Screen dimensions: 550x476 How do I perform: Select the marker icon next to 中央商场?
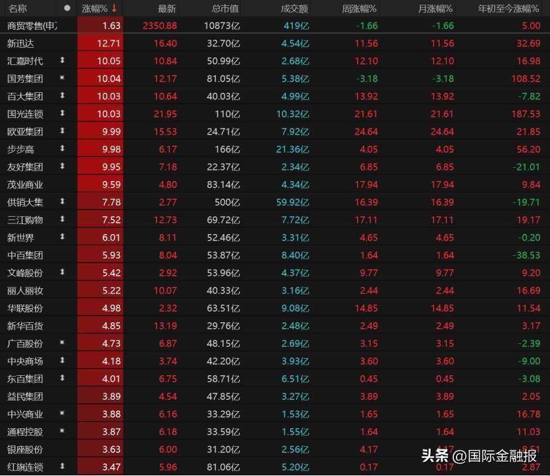(x=62, y=360)
